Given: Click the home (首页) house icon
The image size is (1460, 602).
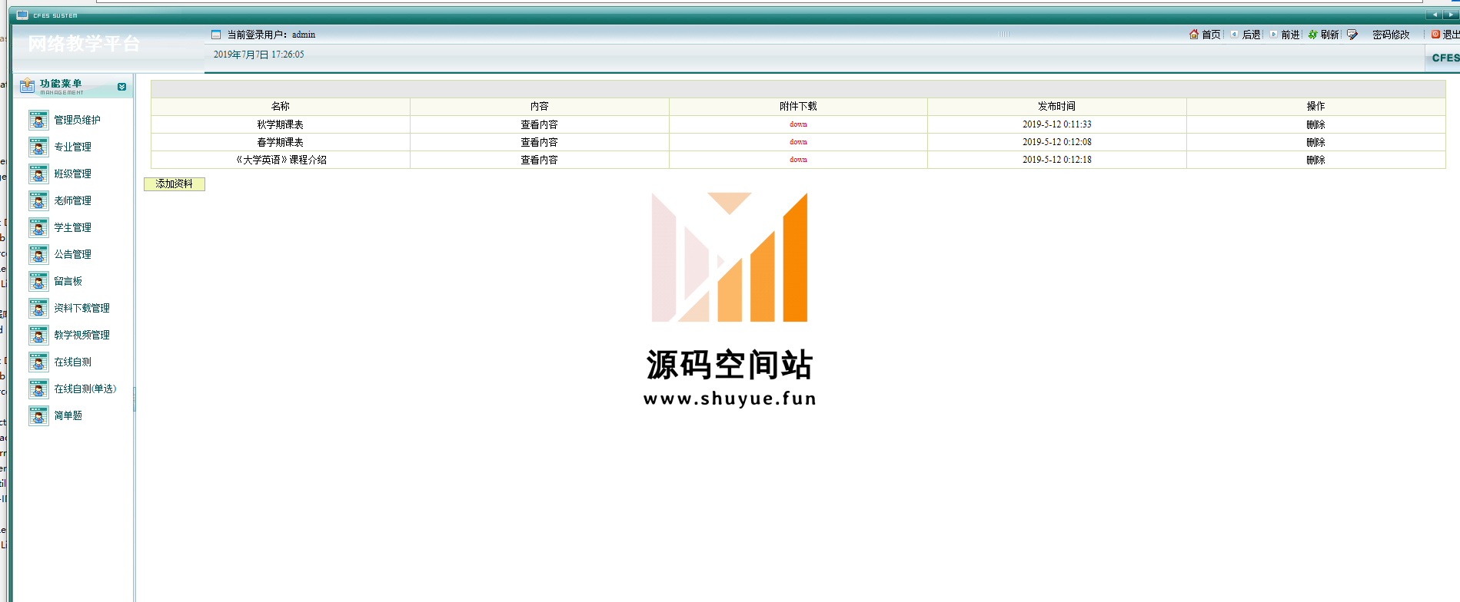Looking at the screenshot, I should click(1194, 35).
